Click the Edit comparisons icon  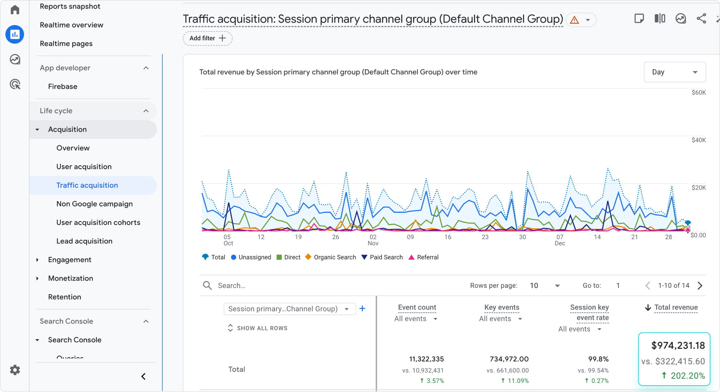click(660, 19)
